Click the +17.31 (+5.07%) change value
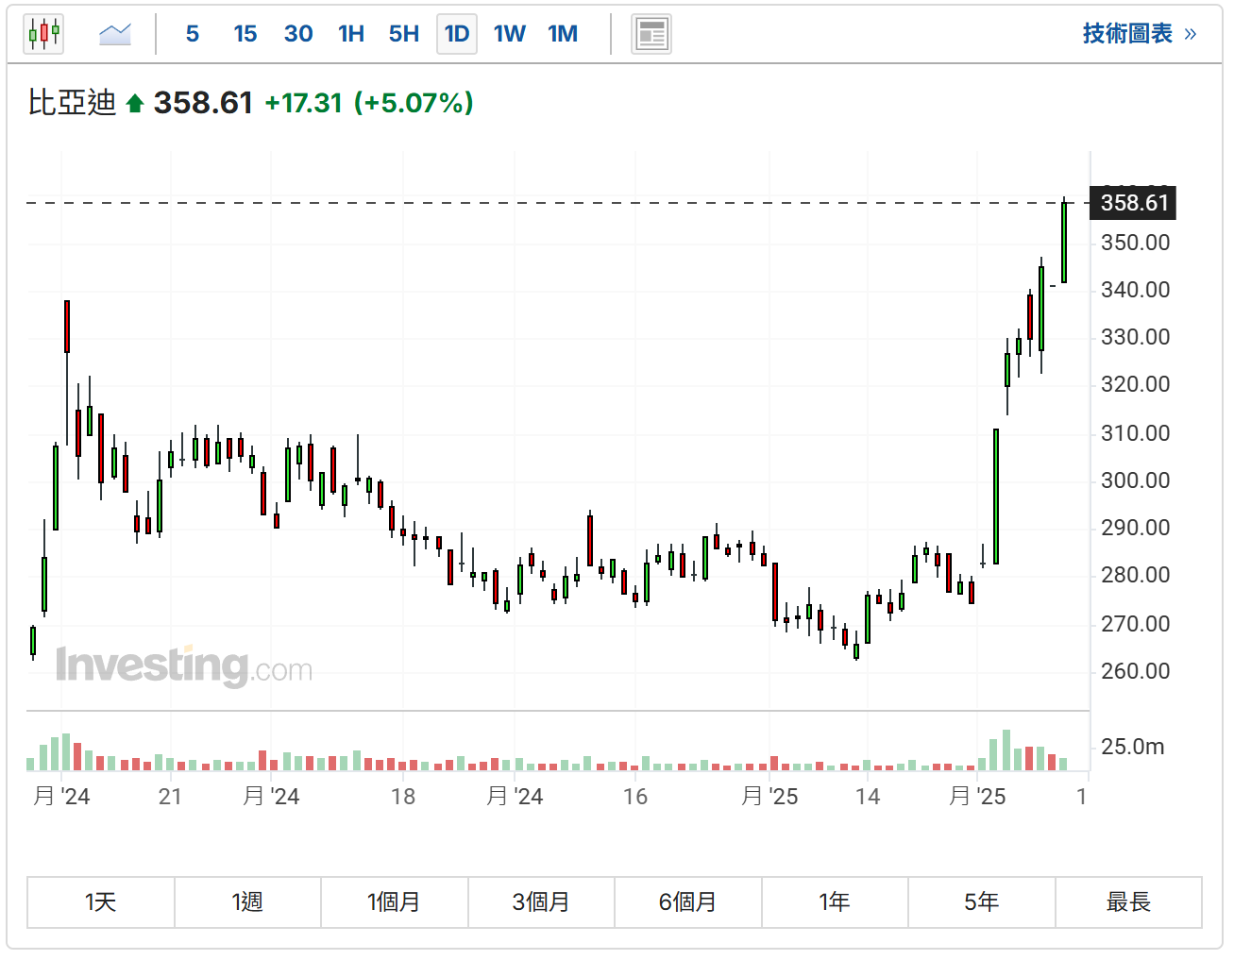 [369, 102]
